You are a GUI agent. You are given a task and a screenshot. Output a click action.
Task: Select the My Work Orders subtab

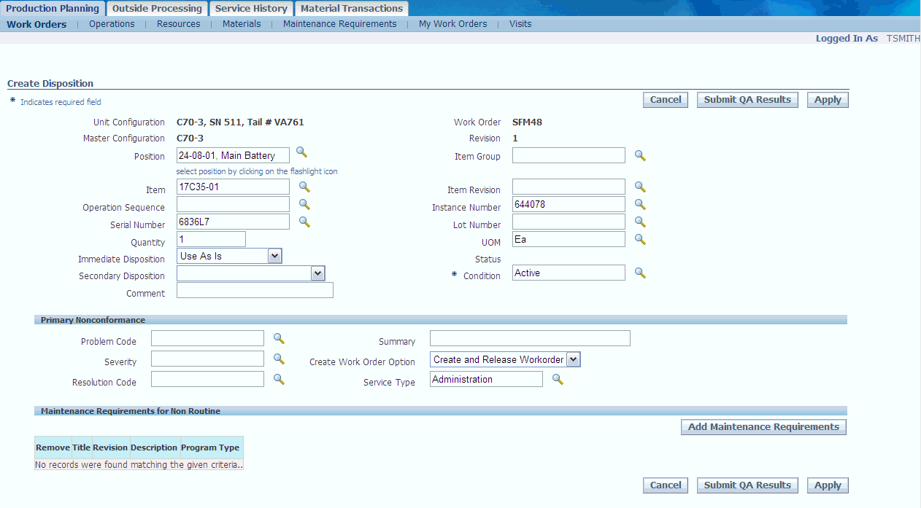point(453,24)
